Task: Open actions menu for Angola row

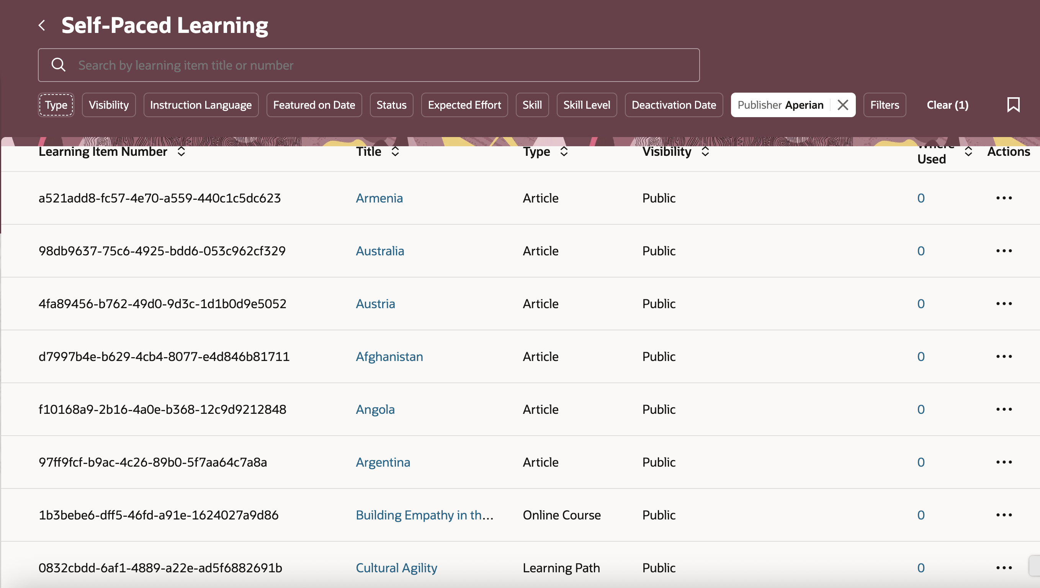Action: coord(1004,409)
